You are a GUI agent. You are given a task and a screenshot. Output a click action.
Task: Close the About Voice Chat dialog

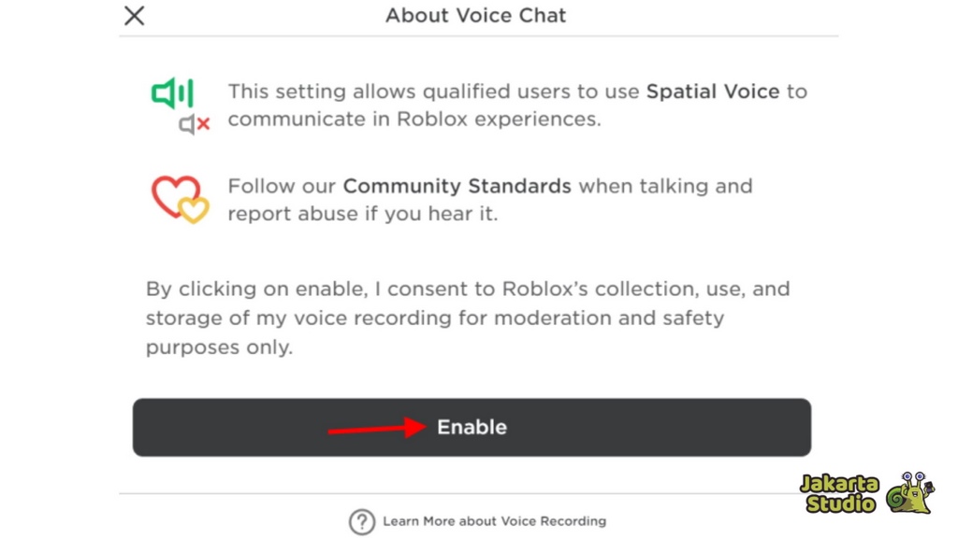point(135,15)
